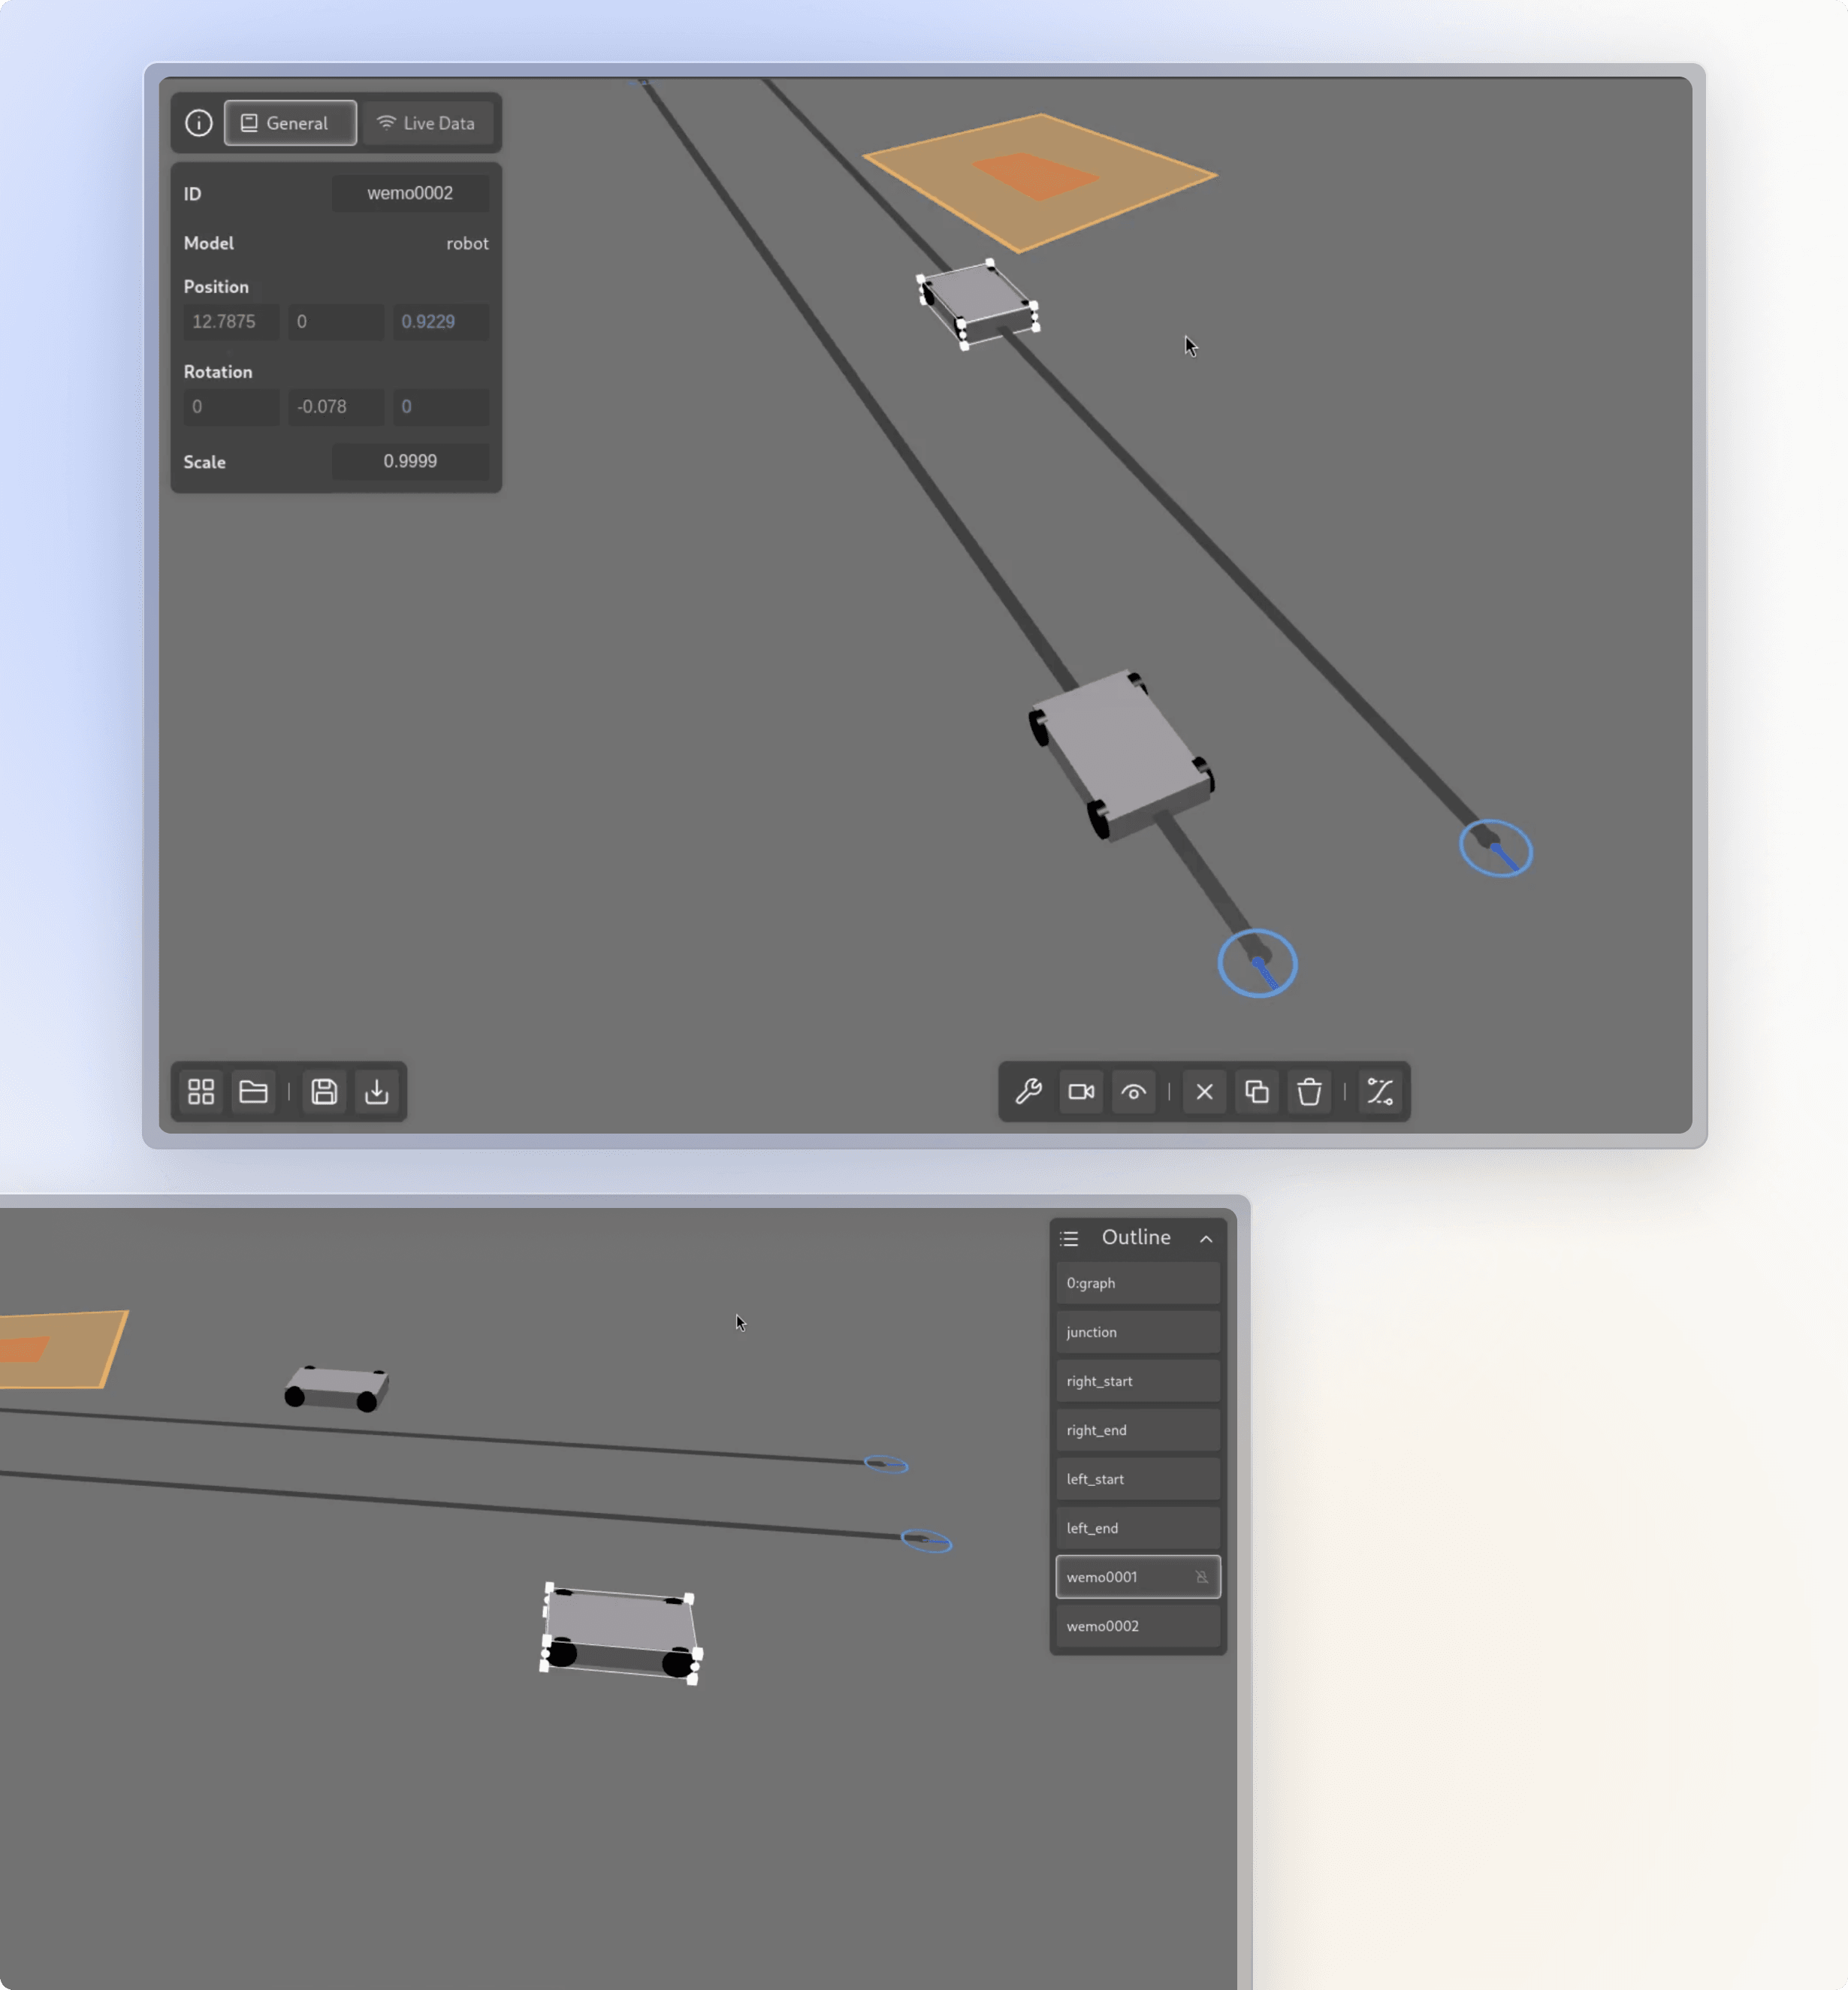The height and width of the screenshot is (1990, 1848).
Task: Click the path edit icon
Action: pos(1380,1091)
